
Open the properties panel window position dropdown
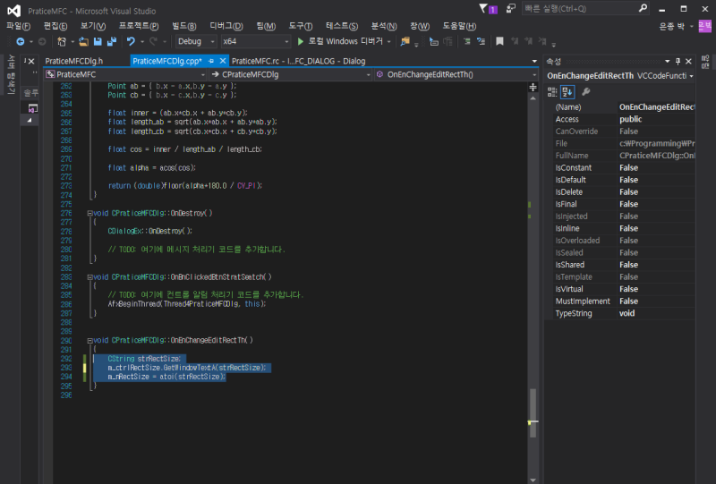click(x=667, y=61)
